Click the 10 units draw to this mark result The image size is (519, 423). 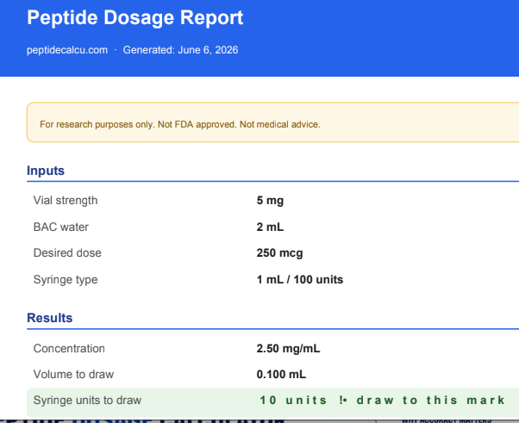pos(382,401)
